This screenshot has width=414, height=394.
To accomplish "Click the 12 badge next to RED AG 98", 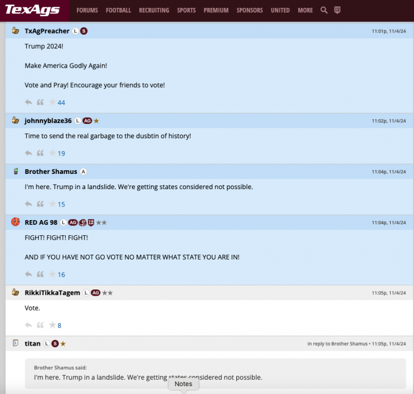I will click(91, 222).
